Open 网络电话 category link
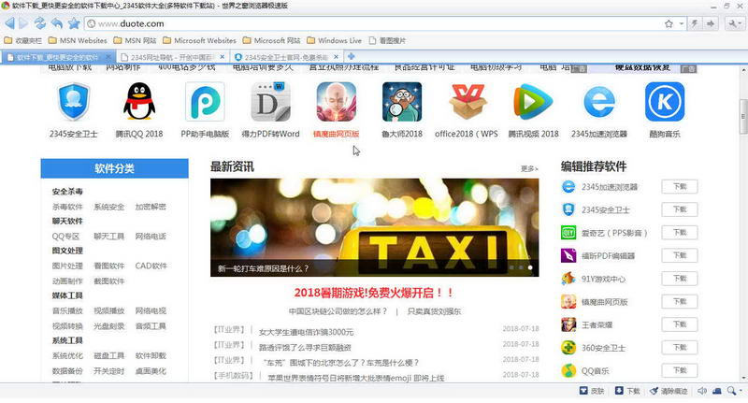 point(151,236)
